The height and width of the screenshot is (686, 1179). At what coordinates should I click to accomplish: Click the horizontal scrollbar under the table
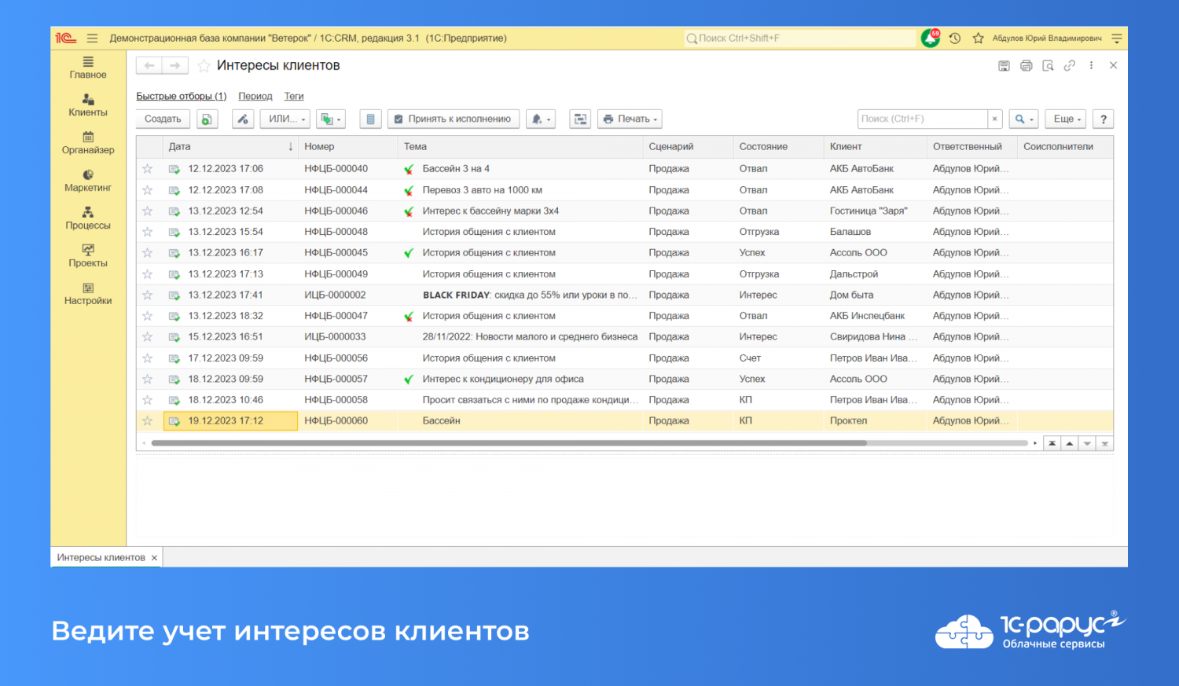(509, 443)
